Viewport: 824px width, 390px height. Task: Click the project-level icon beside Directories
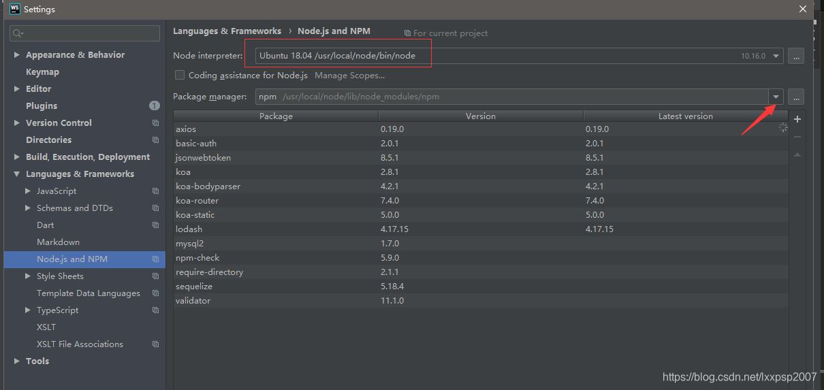coord(155,140)
